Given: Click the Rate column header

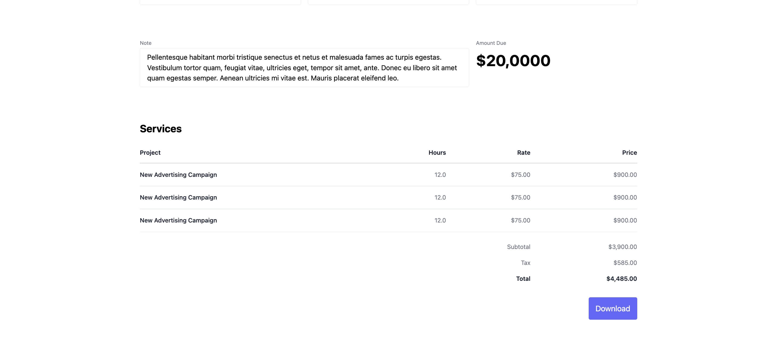Looking at the screenshot, I should click(x=523, y=153).
